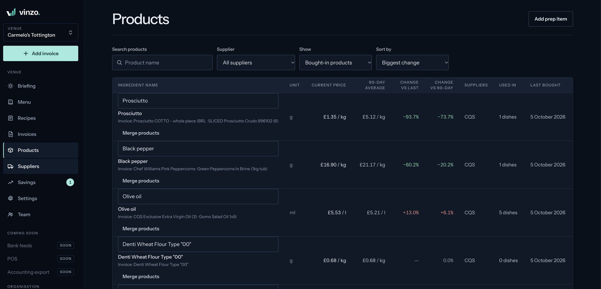Go to Savings in sidebar

coord(41,182)
